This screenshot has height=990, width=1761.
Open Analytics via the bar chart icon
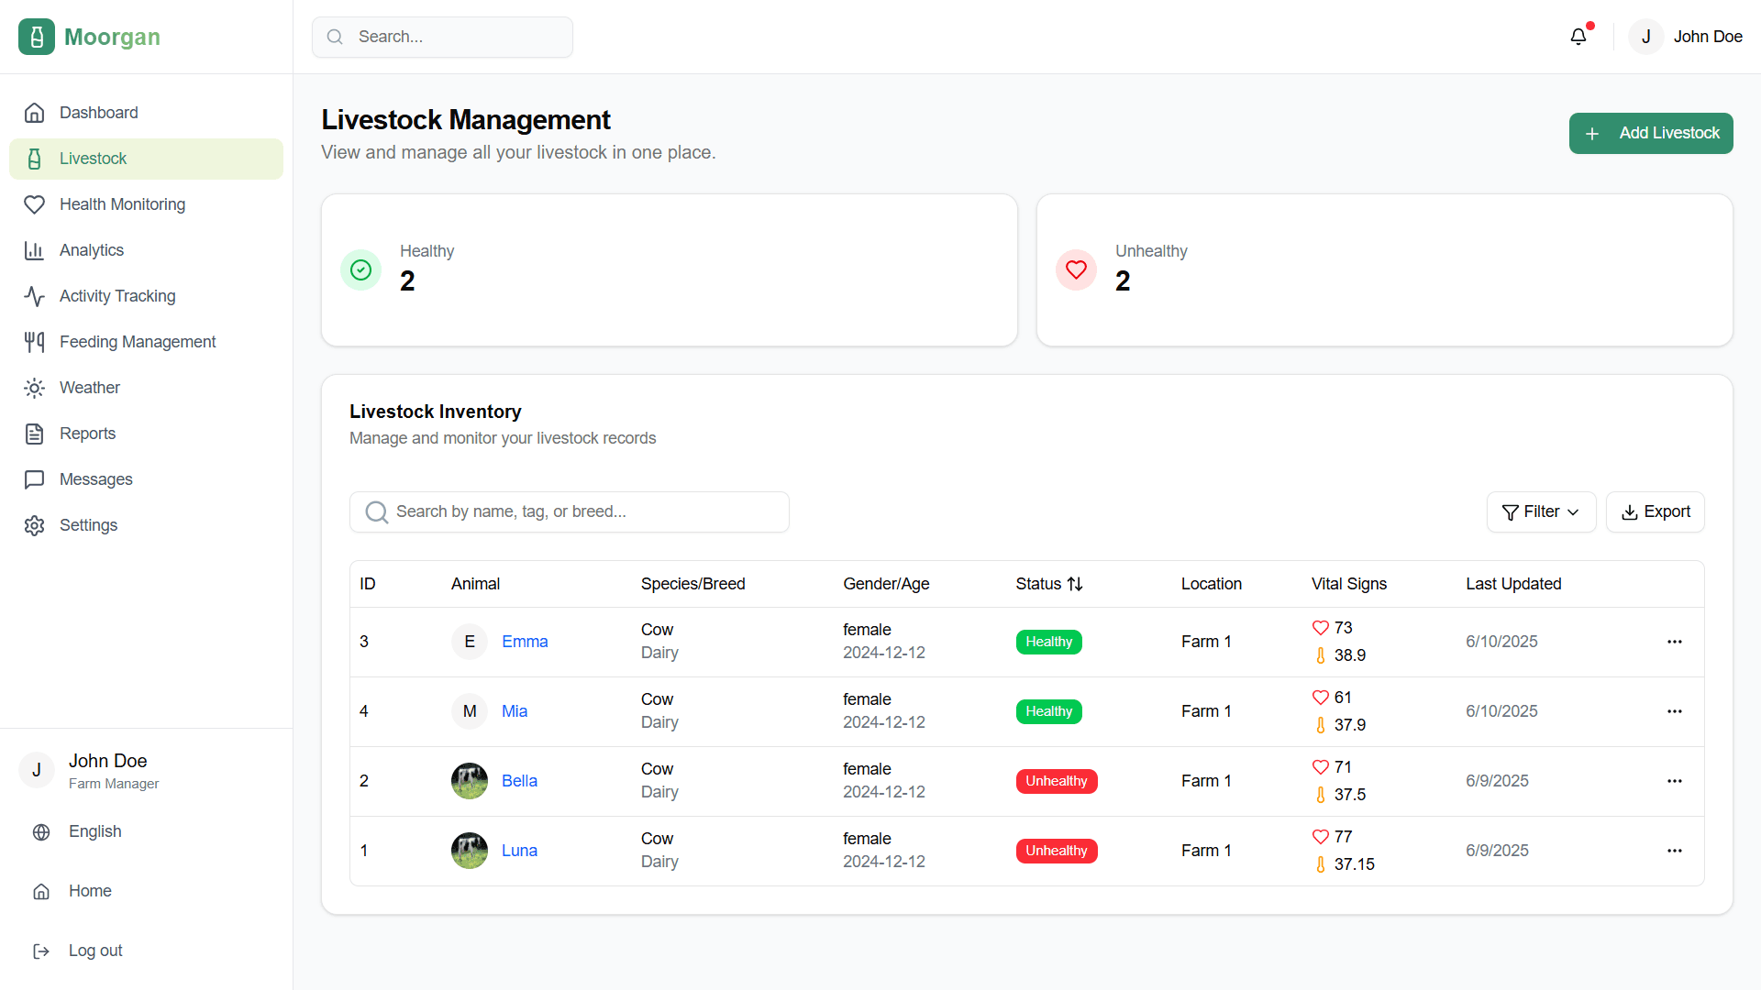[x=35, y=250]
